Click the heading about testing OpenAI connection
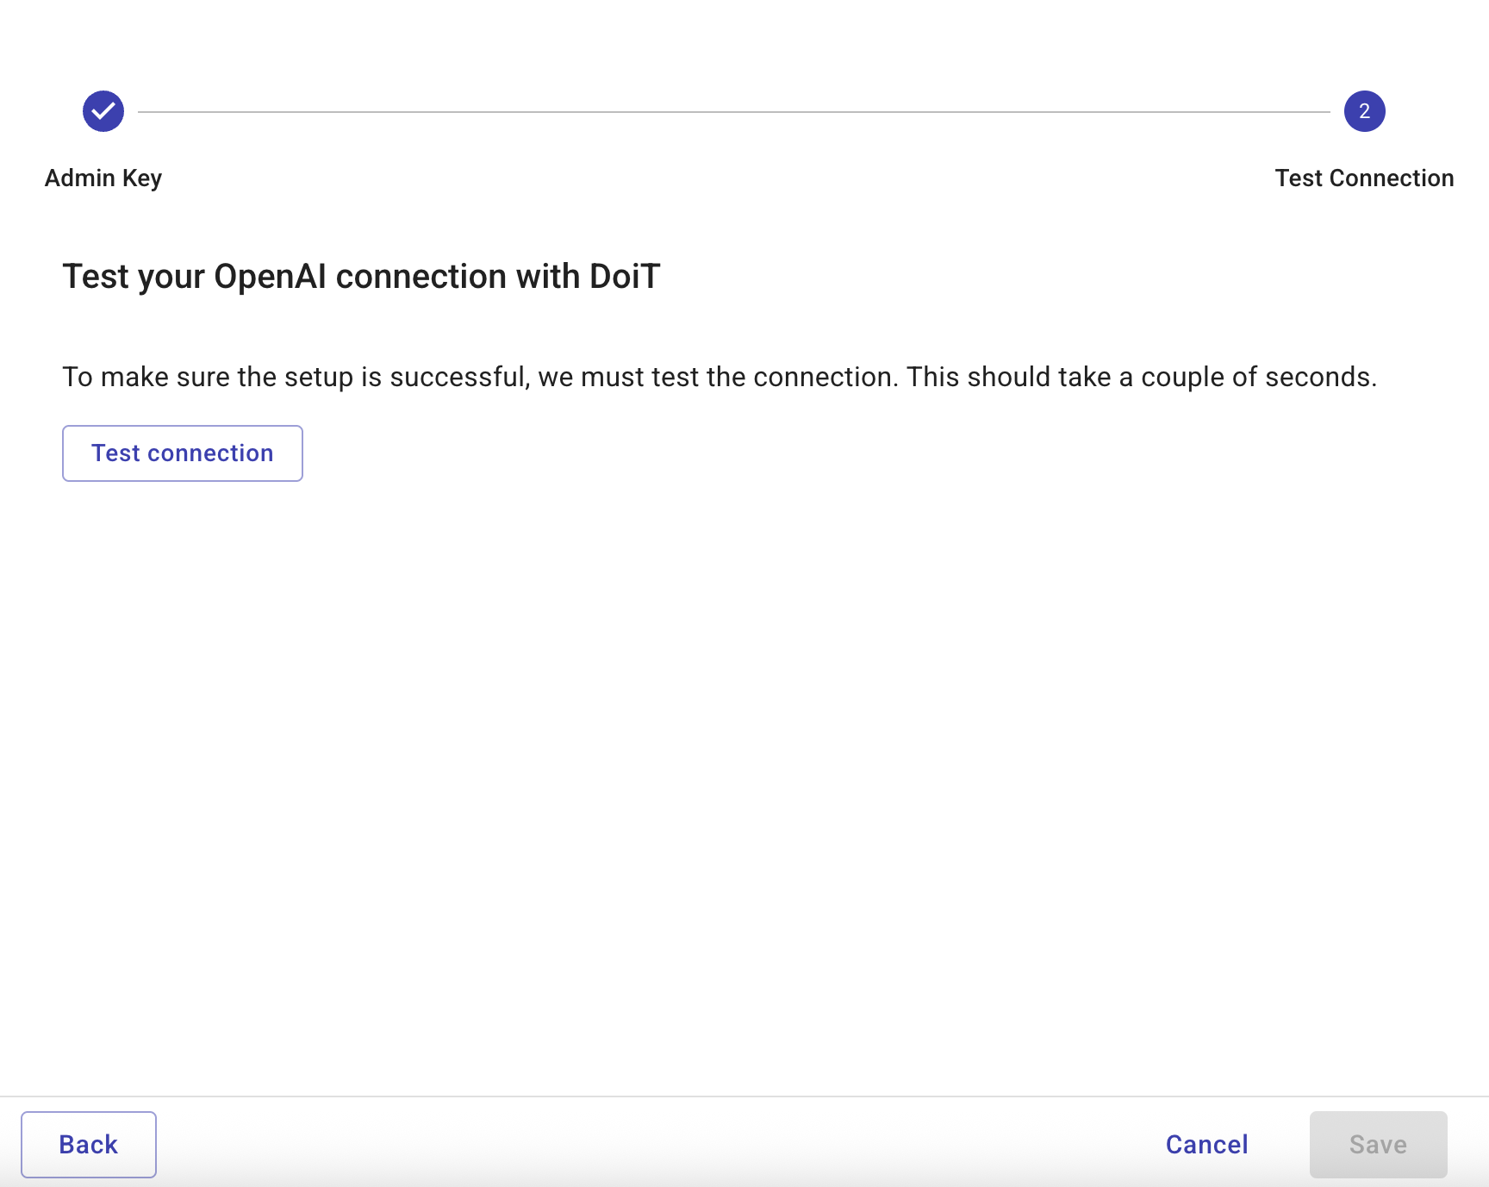The height and width of the screenshot is (1187, 1489). point(360,276)
